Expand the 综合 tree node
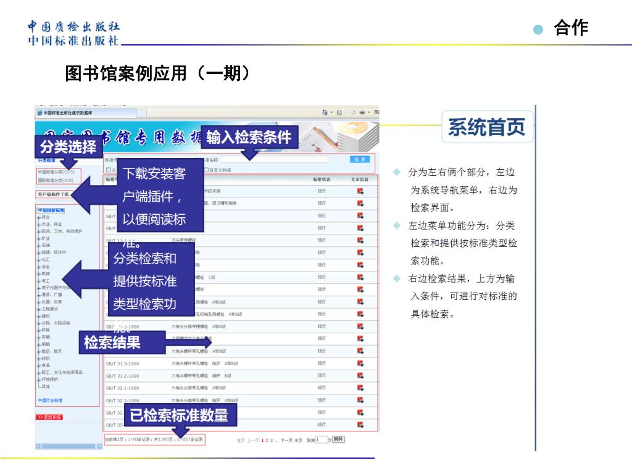 pyautogui.click(x=39, y=217)
